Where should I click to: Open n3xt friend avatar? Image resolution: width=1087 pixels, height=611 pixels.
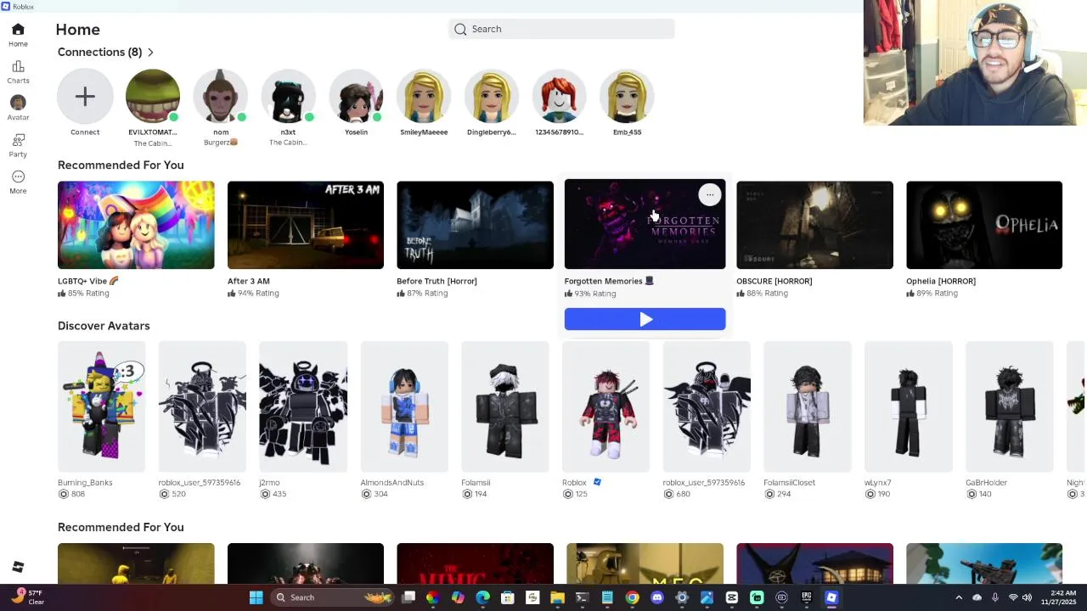click(288, 97)
